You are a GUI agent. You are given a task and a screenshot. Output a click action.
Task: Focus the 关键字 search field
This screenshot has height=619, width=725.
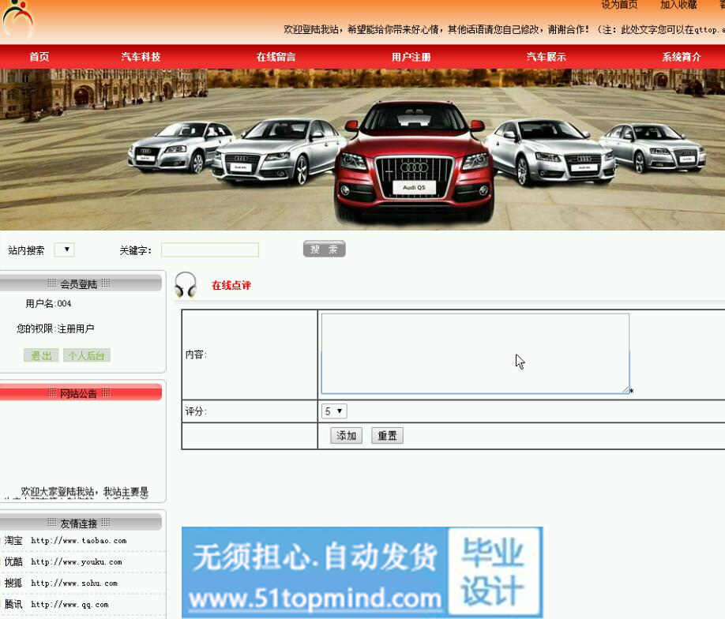pyautogui.click(x=210, y=249)
